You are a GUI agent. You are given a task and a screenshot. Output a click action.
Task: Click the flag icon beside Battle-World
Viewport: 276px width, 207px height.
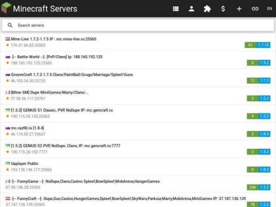7,57
